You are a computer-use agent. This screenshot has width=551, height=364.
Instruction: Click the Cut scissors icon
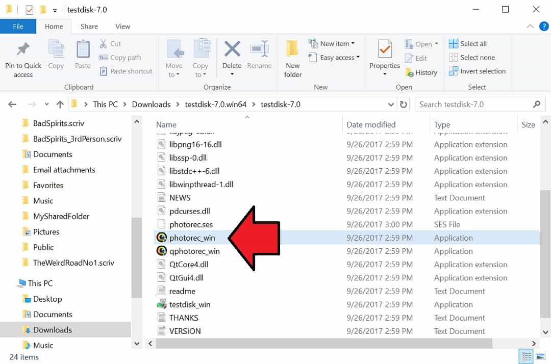click(x=103, y=43)
